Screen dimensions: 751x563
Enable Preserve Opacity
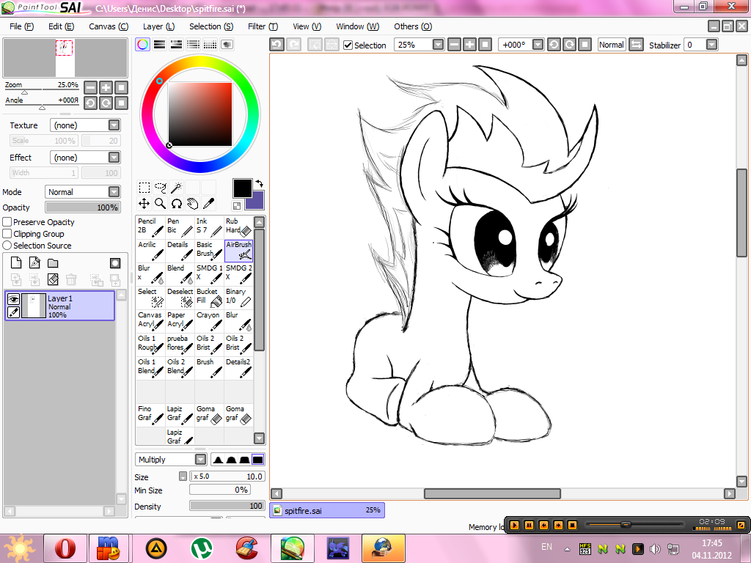[7, 221]
